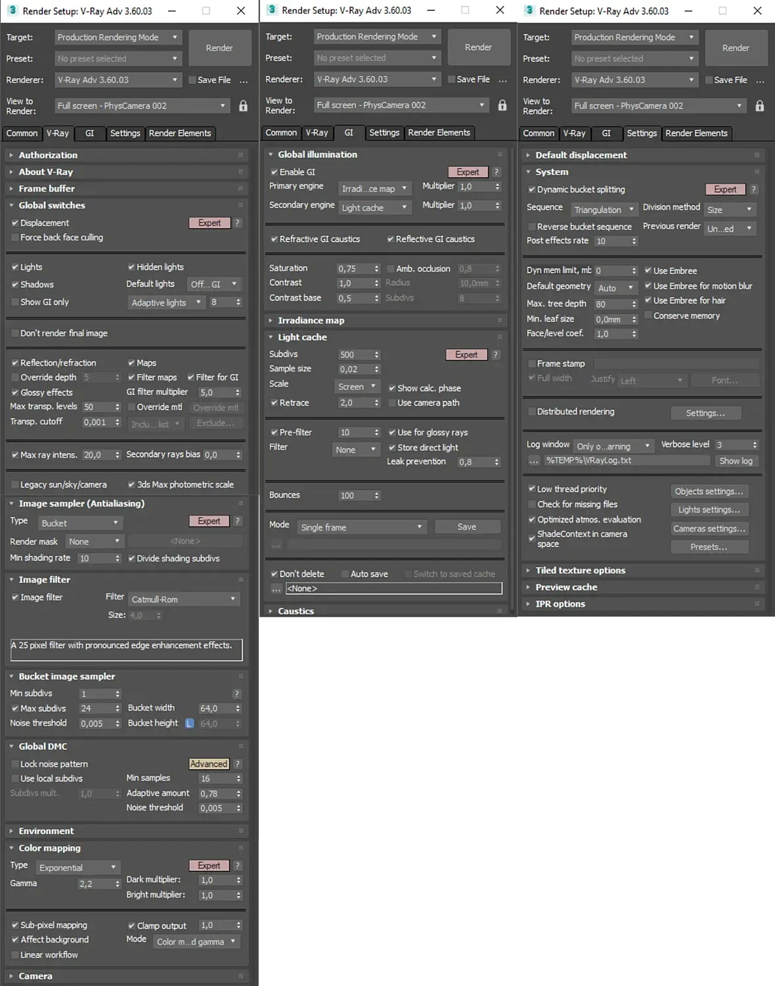Click Save button in Light cache Mode
This screenshot has width=775, height=986.
click(467, 527)
